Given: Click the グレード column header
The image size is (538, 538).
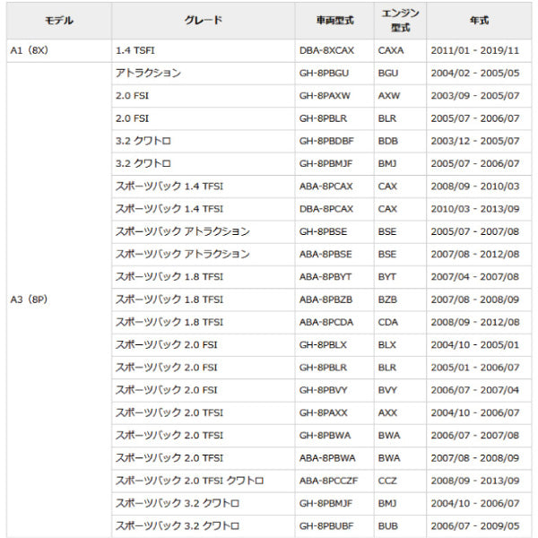Looking at the screenshot, I should 203,20.
